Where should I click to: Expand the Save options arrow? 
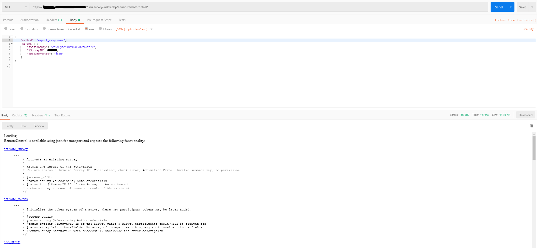532,7
